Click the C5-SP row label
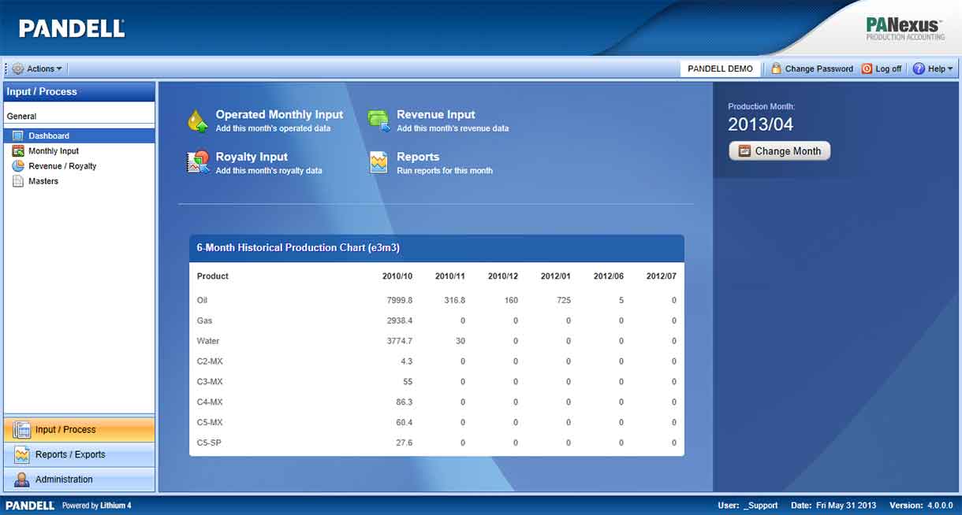962x515 pixels. (209, 443)
